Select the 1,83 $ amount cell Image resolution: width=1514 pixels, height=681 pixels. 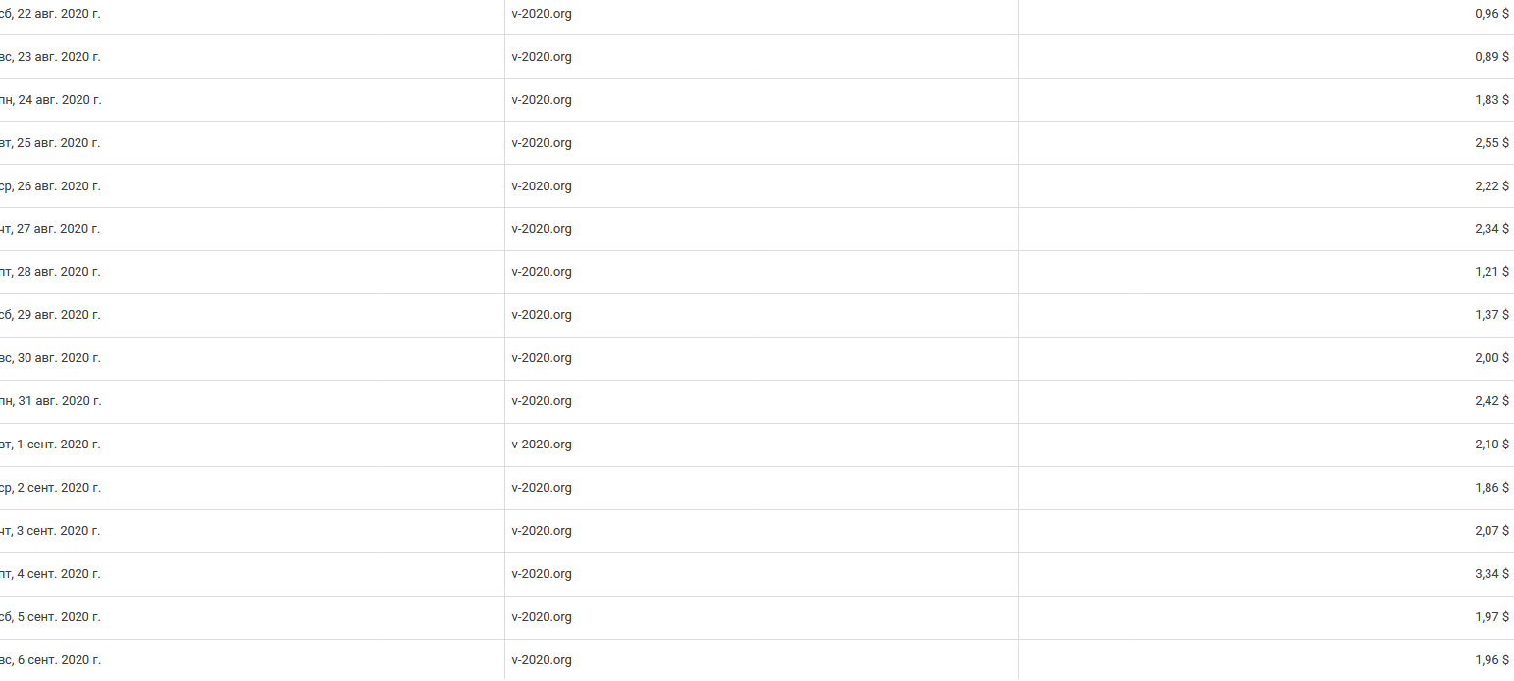(x=1491, y=100)
